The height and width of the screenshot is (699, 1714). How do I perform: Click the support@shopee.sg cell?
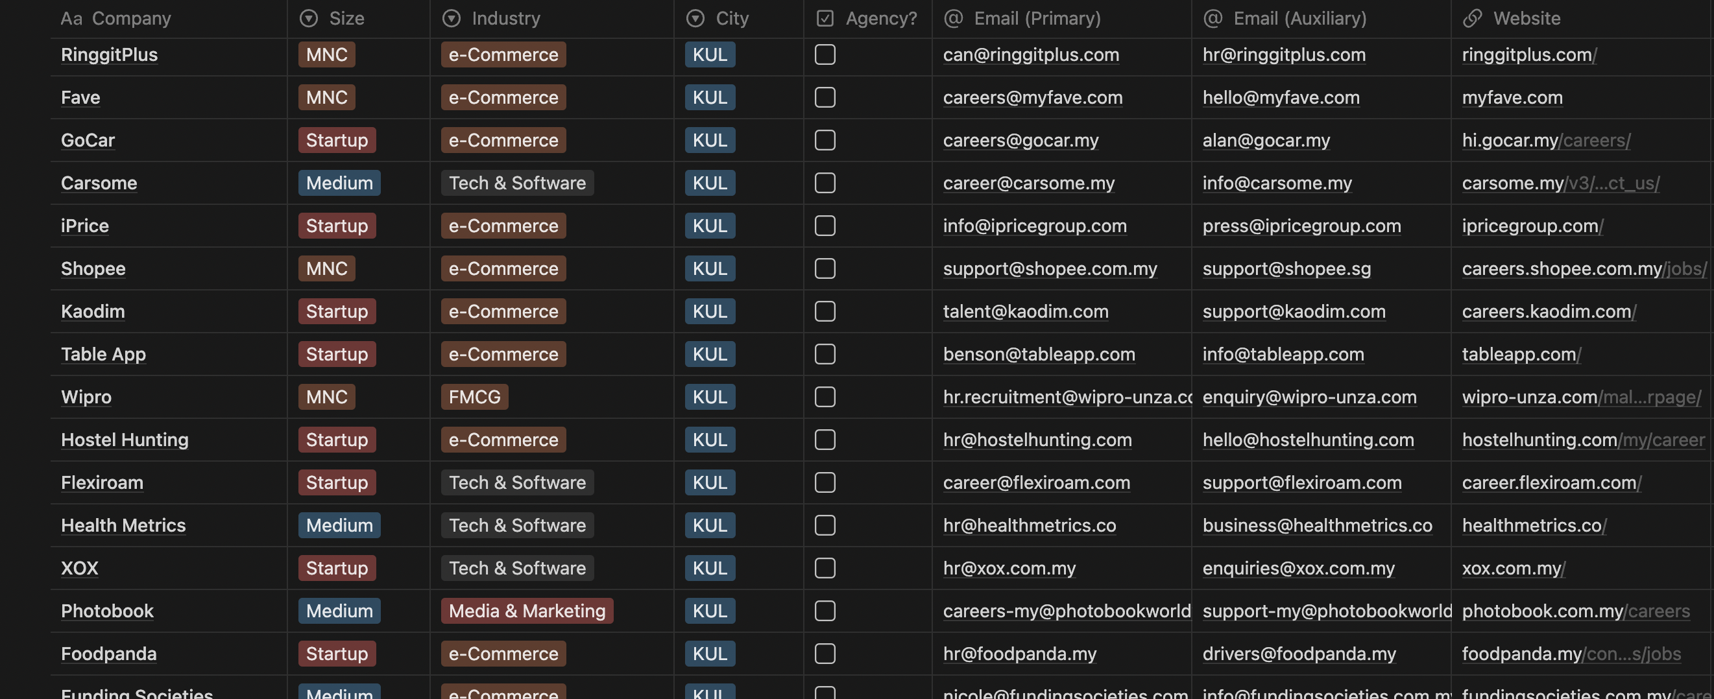click(x=1321, y=268)
